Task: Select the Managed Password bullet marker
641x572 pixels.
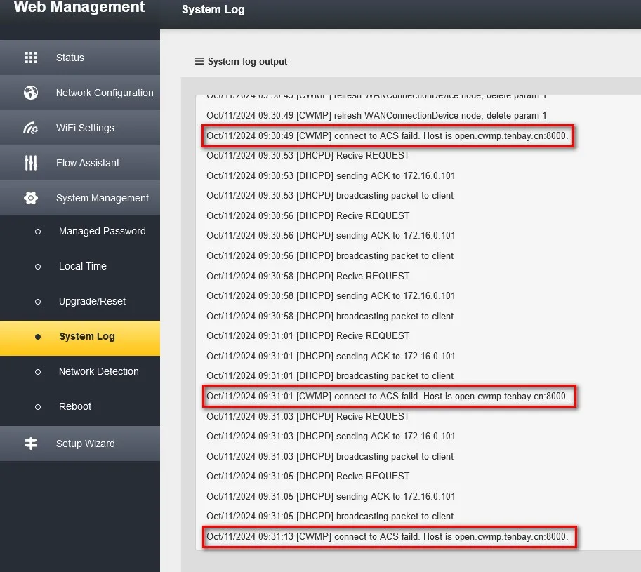Action: (x=38, y=232)
